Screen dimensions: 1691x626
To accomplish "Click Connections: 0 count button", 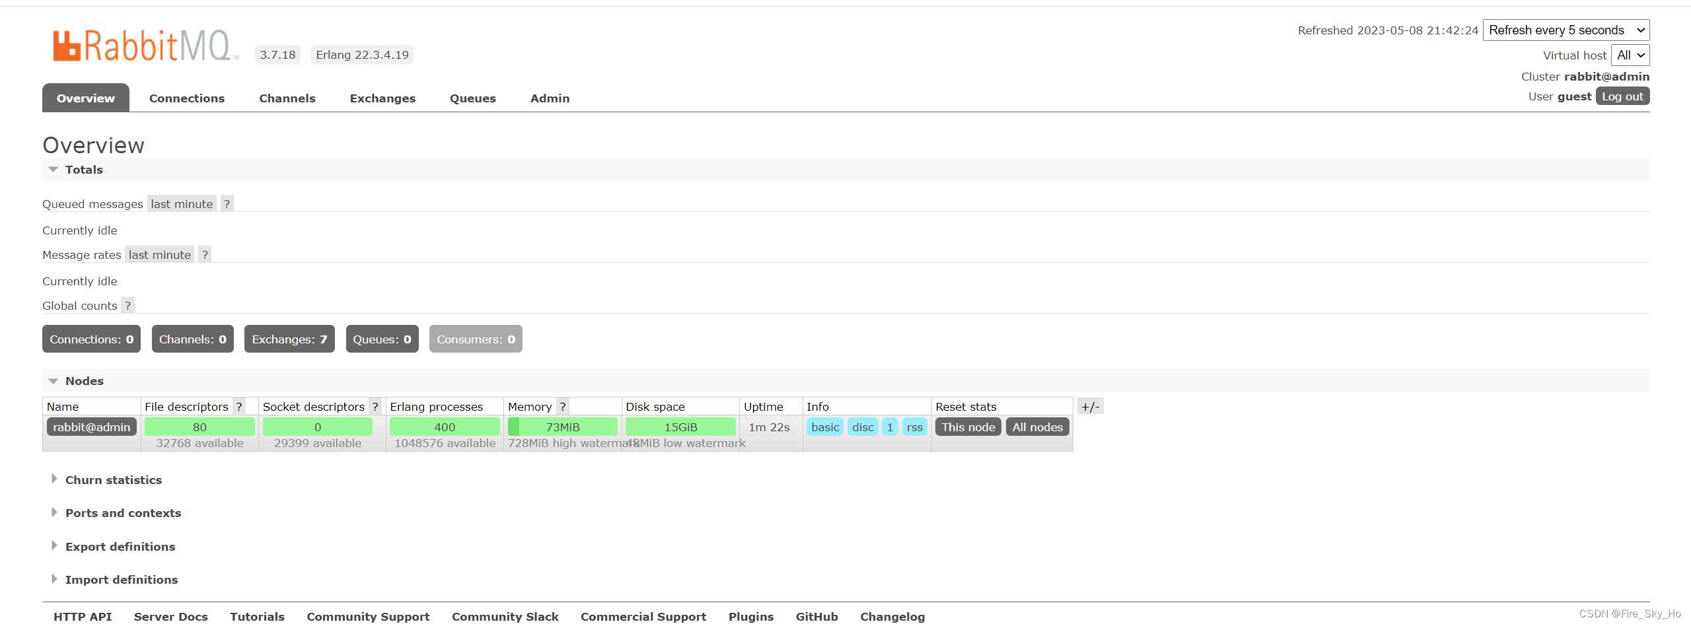I will click(91, 339).
